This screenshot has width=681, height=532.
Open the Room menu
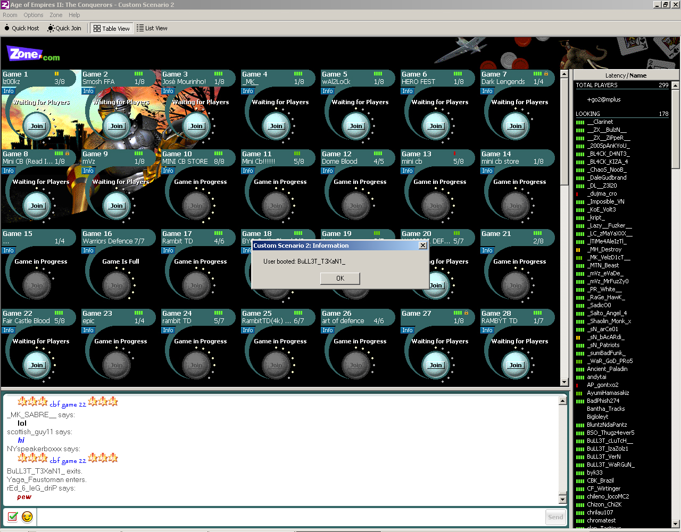point(10,15)
